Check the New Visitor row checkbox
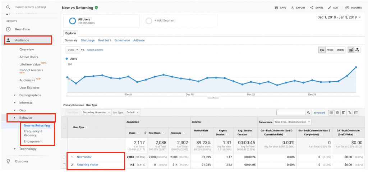368x173 pixels. [65, 157]
